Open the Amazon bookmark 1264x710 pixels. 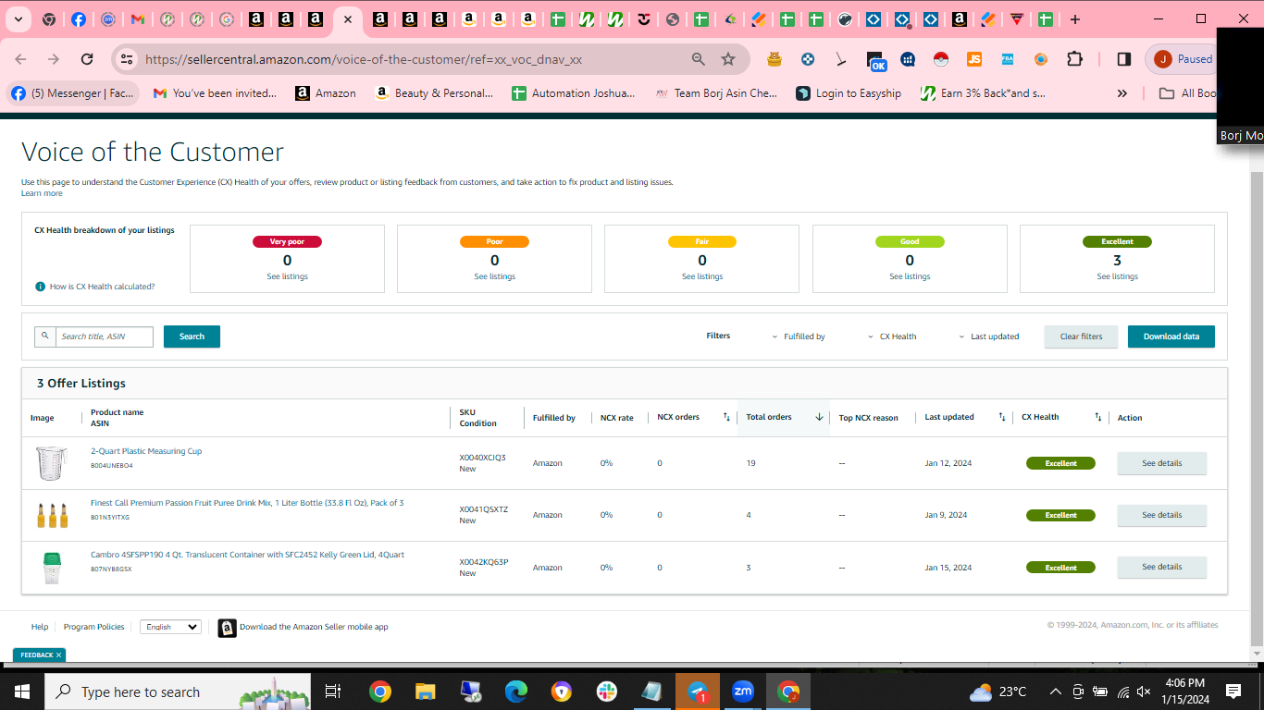326,93
